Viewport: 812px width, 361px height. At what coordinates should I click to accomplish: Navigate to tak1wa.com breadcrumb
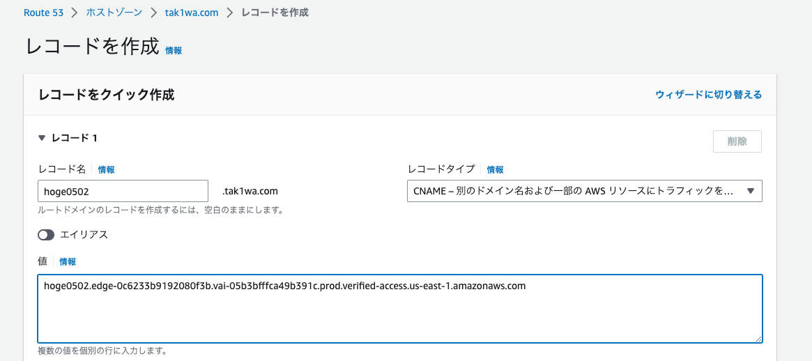click(x=192, y=13)
